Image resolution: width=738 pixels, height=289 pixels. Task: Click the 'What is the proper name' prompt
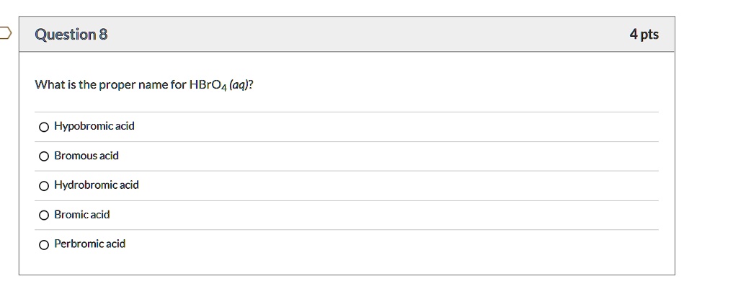[110, 85]
